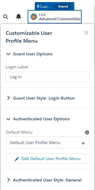
Task: Click the Lisa Advanced Communities profile menu
Action: pos(55,17)
